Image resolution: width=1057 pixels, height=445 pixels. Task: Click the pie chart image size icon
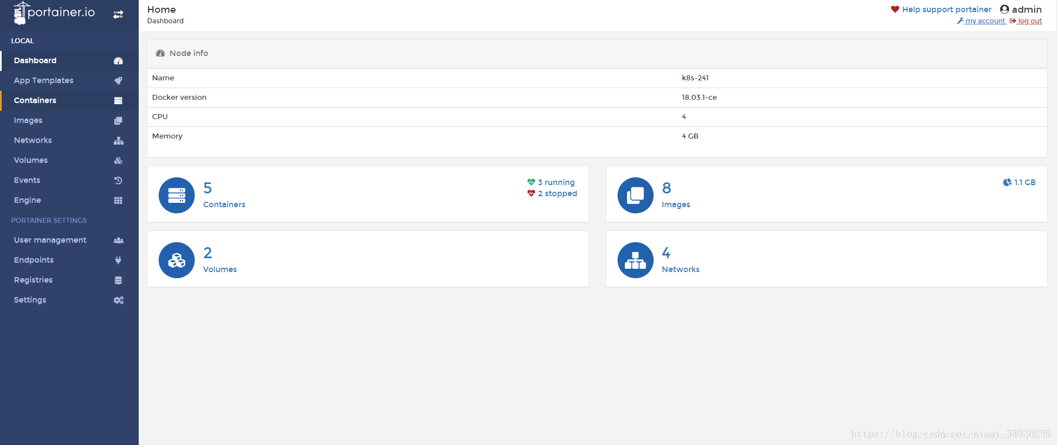coord(1007,182)
